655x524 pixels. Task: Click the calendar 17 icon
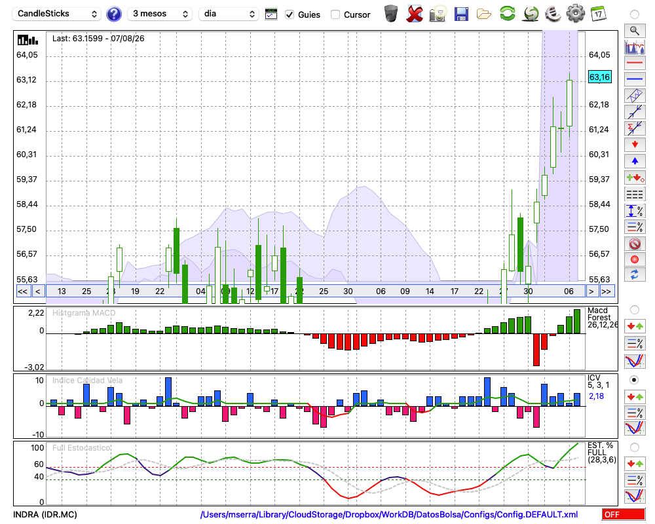(598, 14)
